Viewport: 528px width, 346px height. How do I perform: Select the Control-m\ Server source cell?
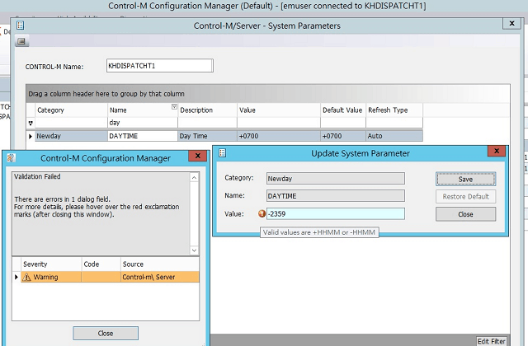[x=159, y=277]
